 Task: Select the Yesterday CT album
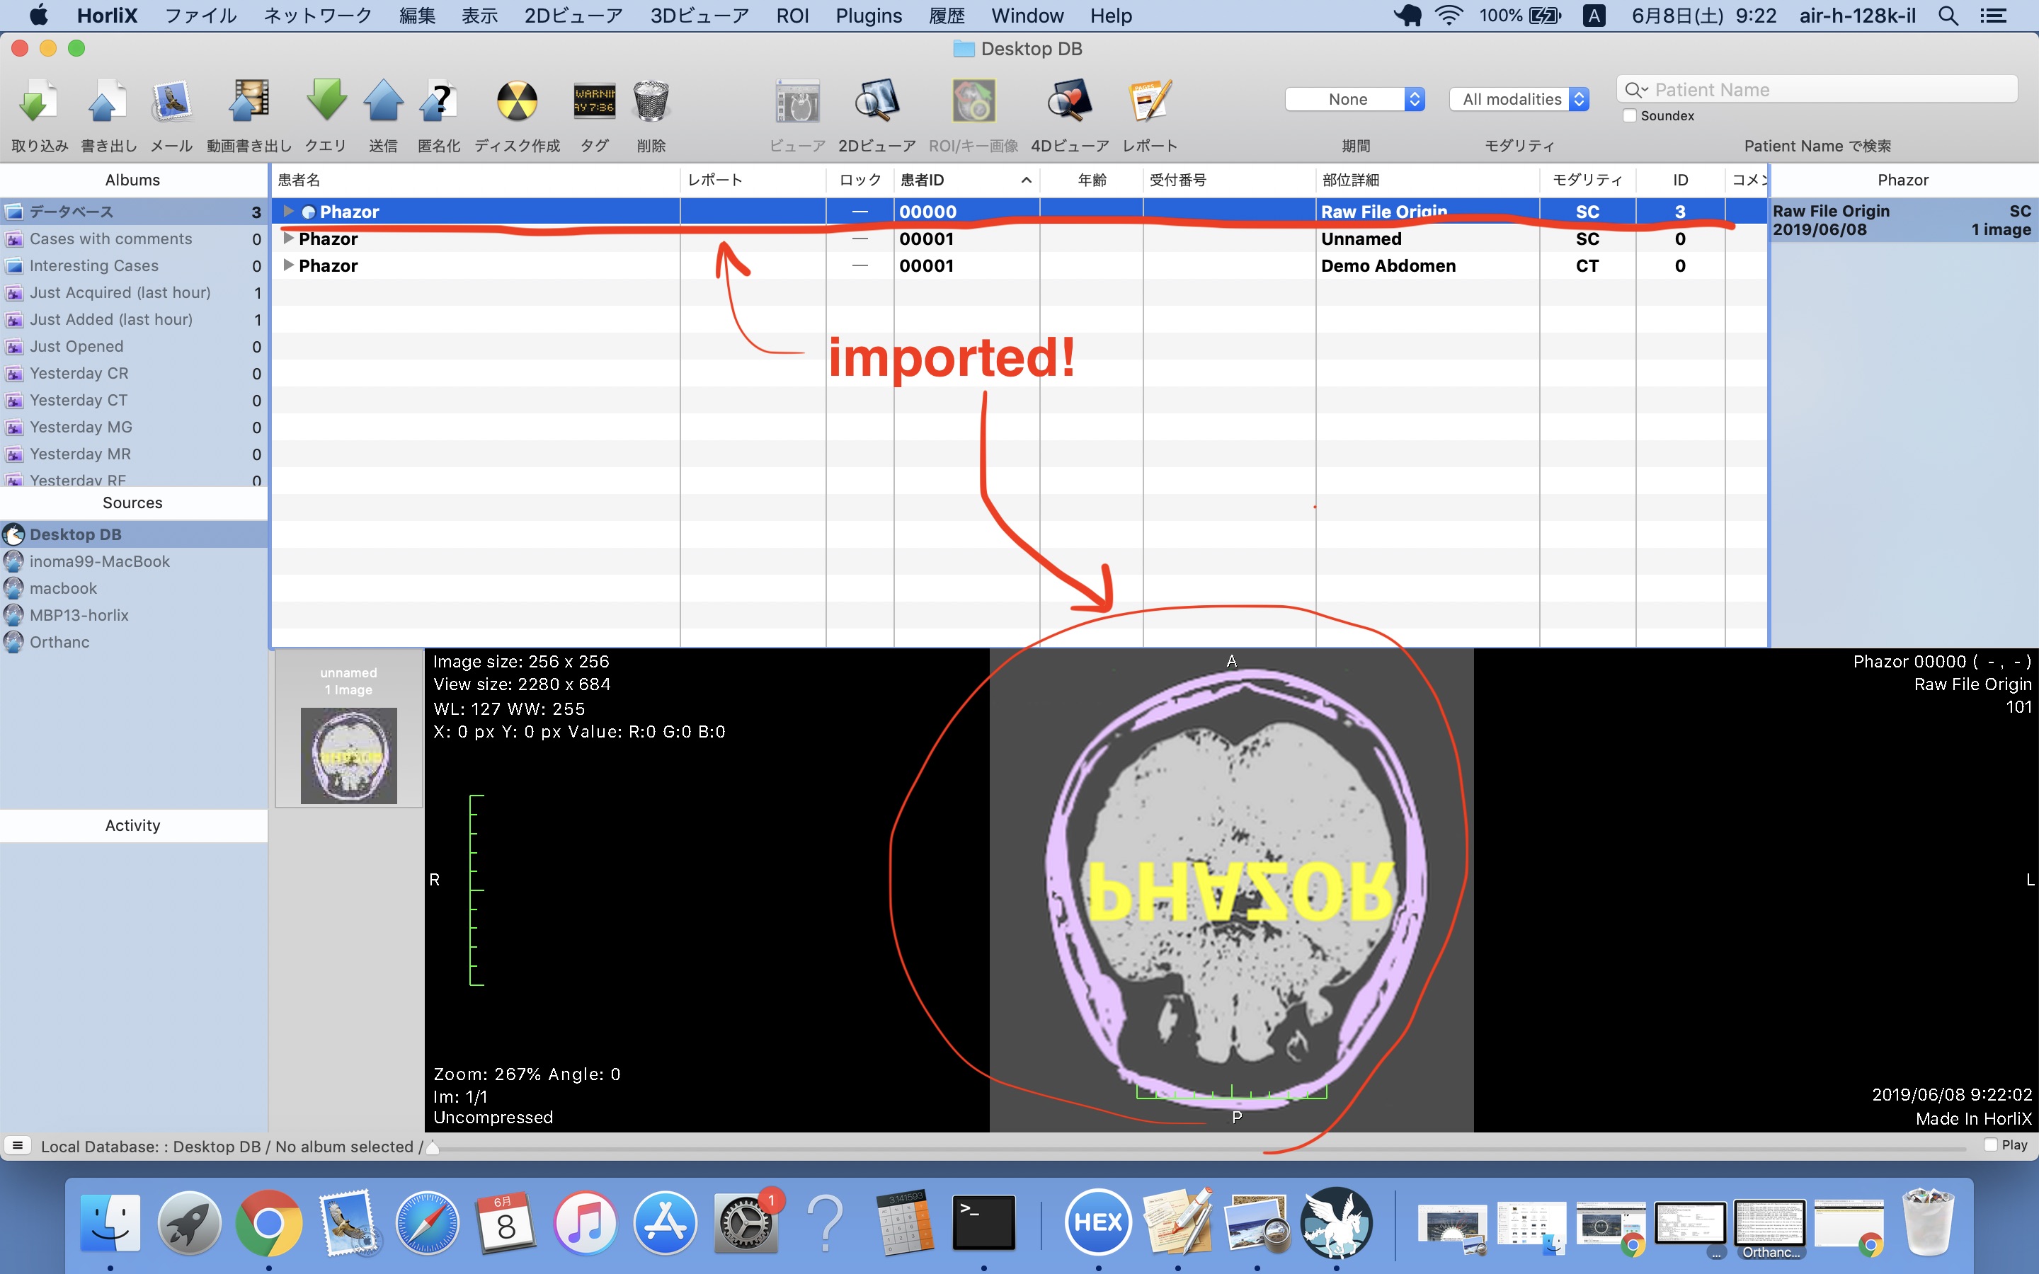[x=133, y=400]
